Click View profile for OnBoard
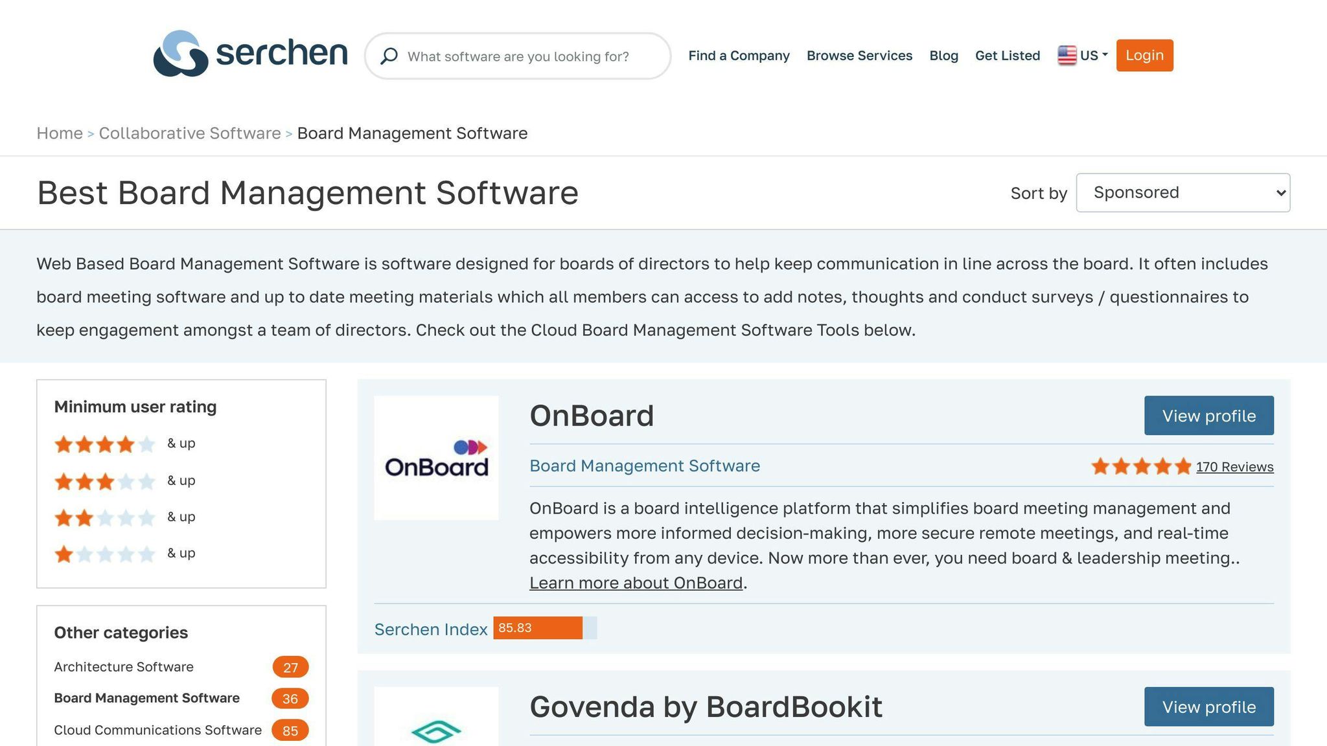Screen dimensions: 1327x746 coord(1208,416)
